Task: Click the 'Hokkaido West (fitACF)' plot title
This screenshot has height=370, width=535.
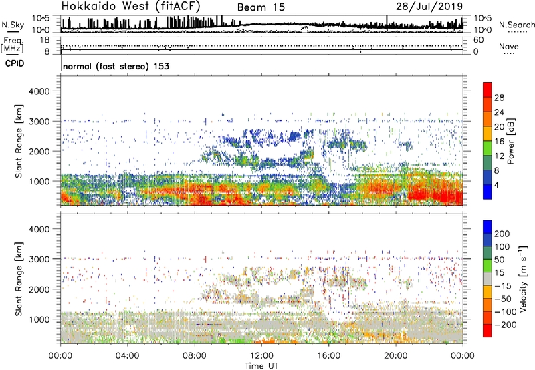Action: click(x=130, y=6)
